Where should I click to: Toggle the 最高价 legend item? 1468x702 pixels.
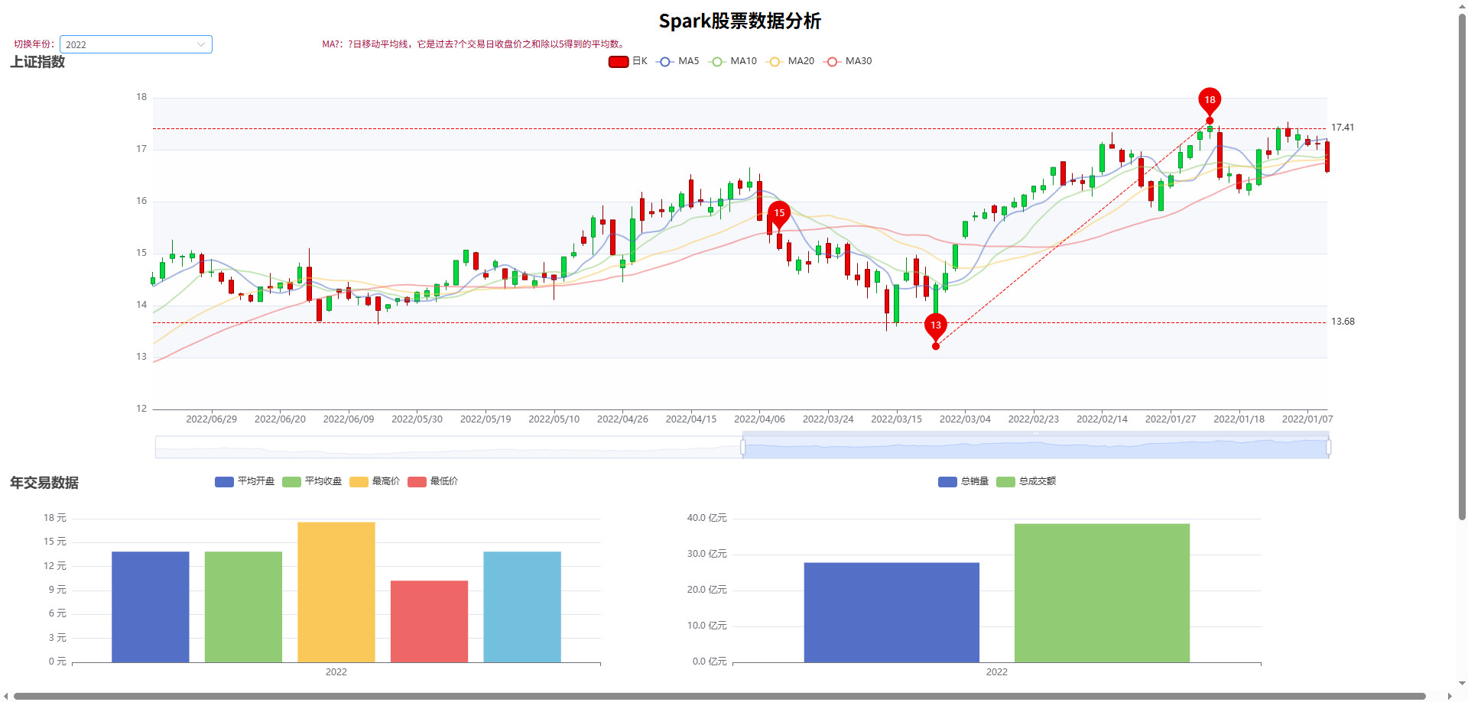coord(375,481)
